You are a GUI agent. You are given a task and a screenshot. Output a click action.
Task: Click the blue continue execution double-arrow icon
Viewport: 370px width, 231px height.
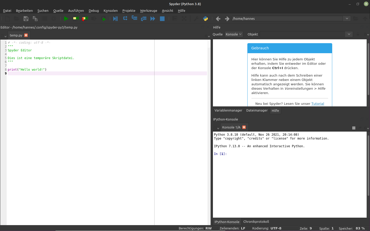[153, 19]
